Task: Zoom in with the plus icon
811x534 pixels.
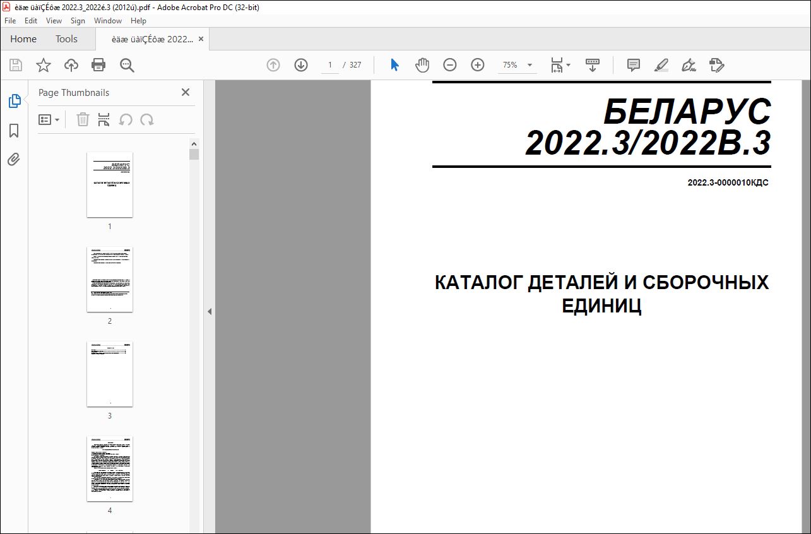Action: point(478,65)
